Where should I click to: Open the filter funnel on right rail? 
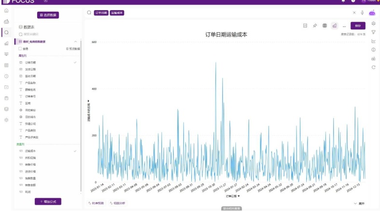click(373, 32)
